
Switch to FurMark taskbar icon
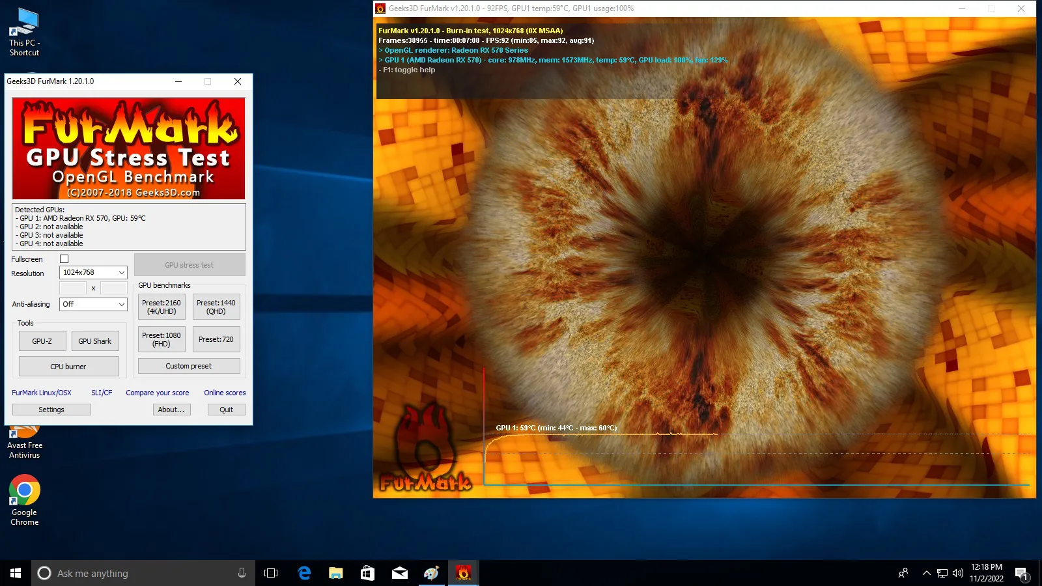463,573
